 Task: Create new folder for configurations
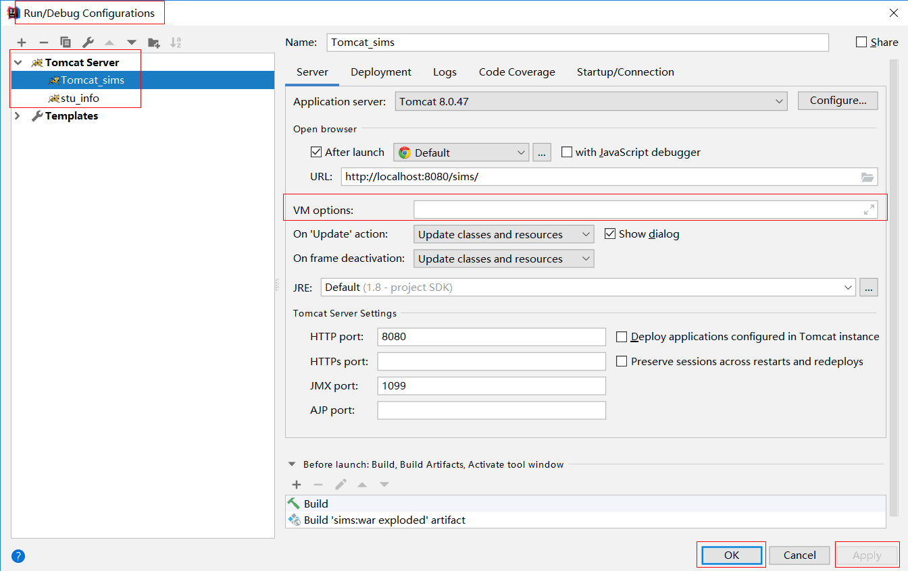[x=154, y=43]
